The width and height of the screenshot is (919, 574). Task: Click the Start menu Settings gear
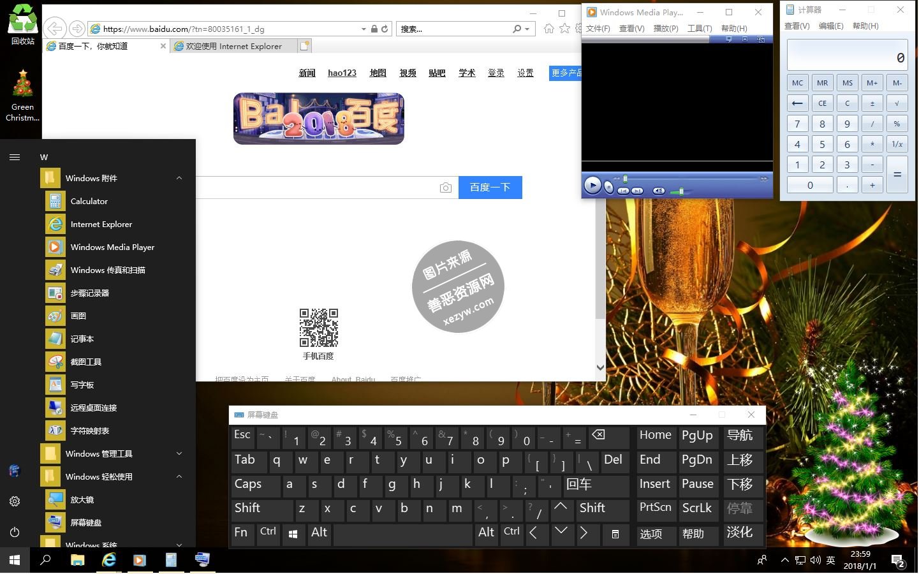tap(15, 501)
